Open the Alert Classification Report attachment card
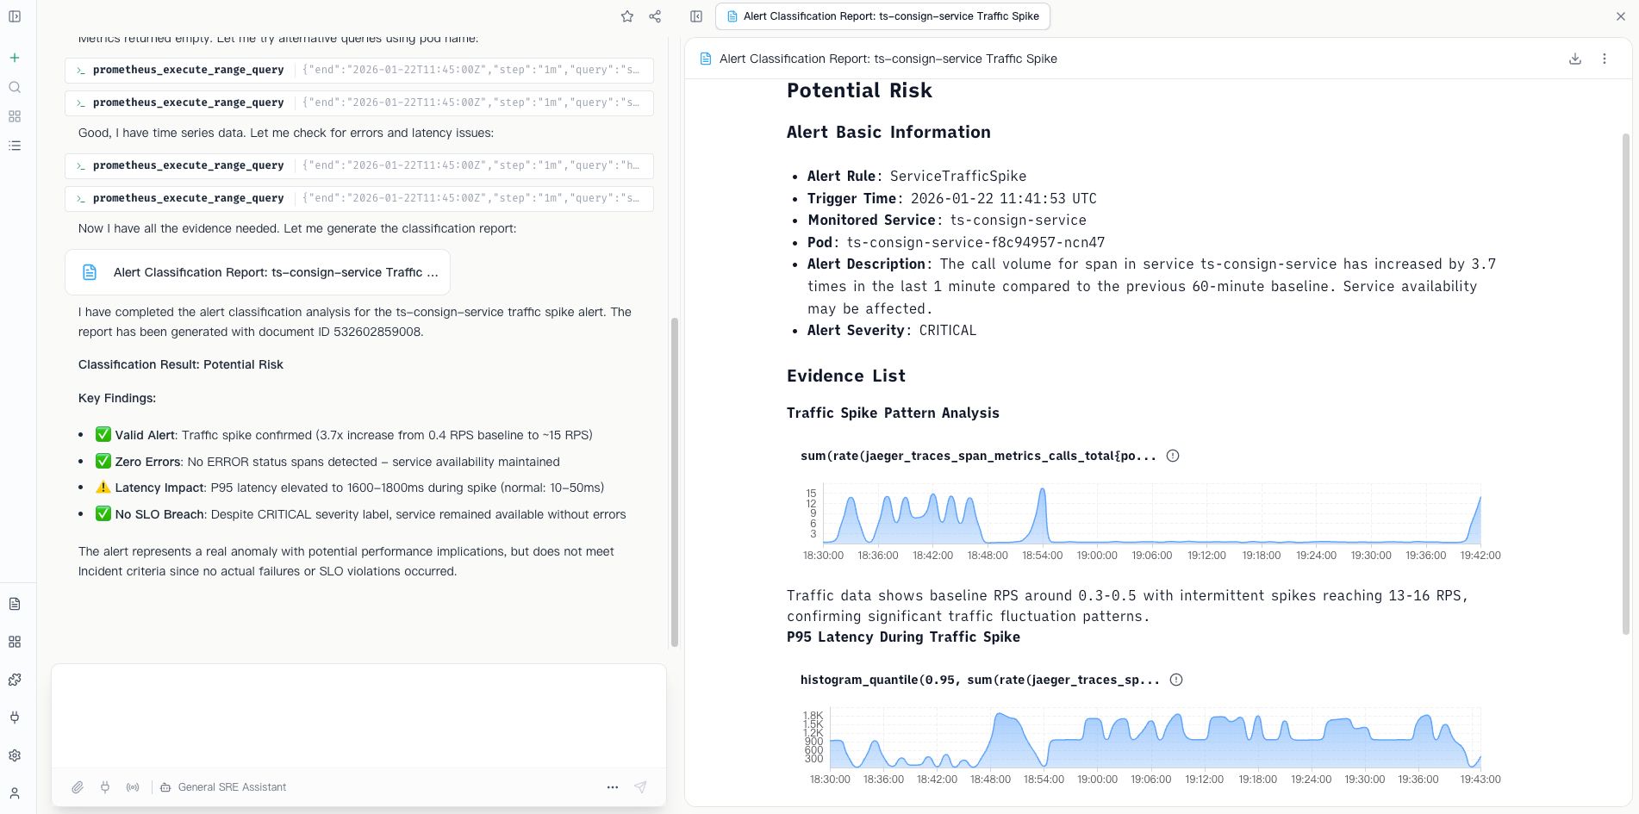The width and height of the screenshot is (1639, 814). 258,272
